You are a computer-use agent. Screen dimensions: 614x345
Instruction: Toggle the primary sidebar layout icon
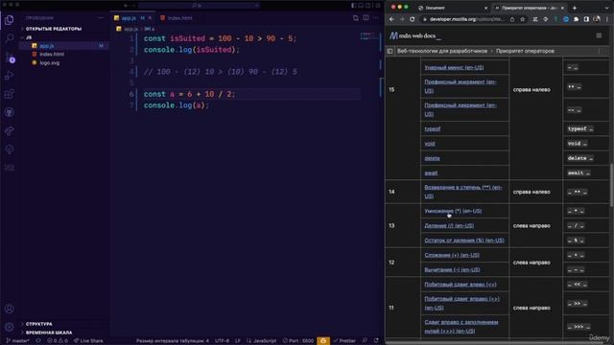point(354,6)
